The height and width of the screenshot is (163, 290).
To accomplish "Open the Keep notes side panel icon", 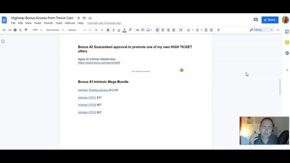I will [287, 42].
